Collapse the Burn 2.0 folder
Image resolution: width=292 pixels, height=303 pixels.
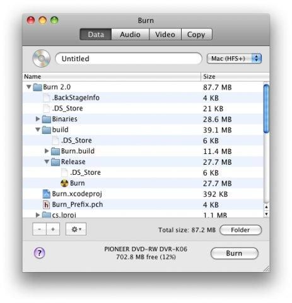(x=29, y=86)
